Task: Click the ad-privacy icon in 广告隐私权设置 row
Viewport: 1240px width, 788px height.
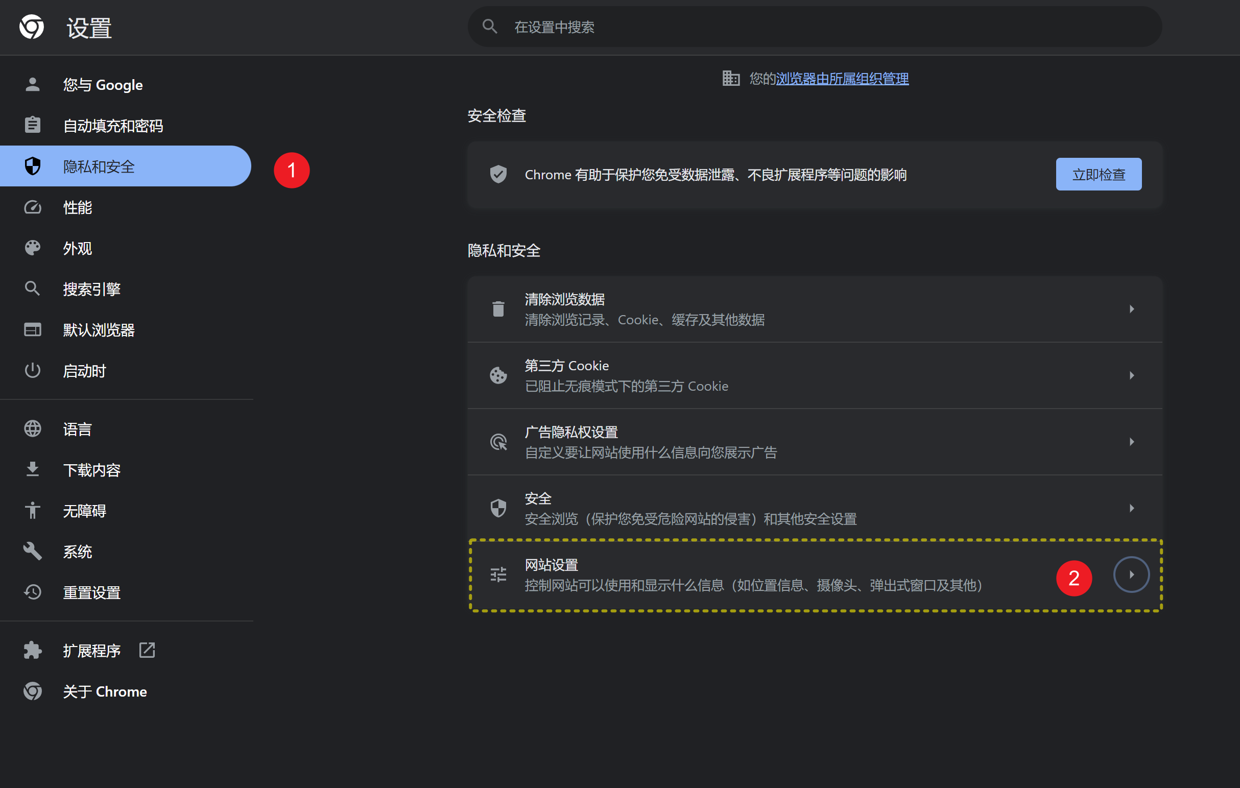Action: pyautogui.click(x=498, y=442)
